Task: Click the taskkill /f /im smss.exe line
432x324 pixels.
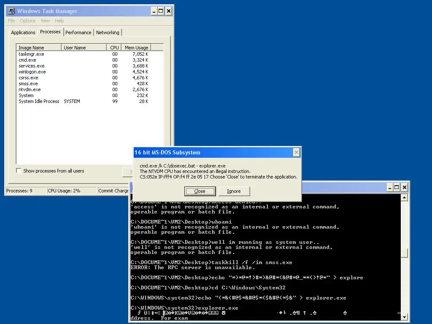Action: click(x=211, y=262)
